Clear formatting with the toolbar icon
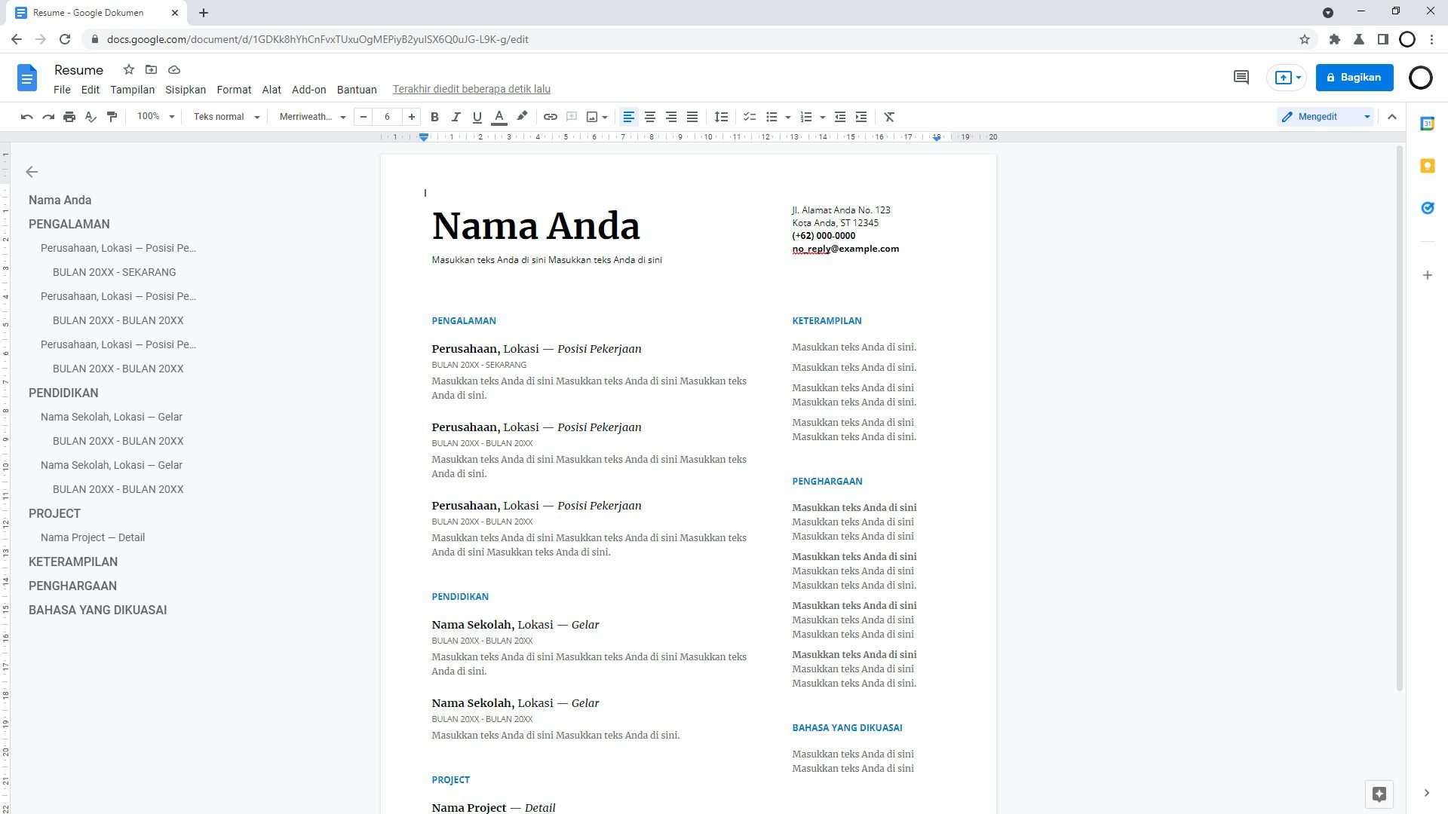The width and height of the screenshot is (1448, 814). (x=889, y=117)
